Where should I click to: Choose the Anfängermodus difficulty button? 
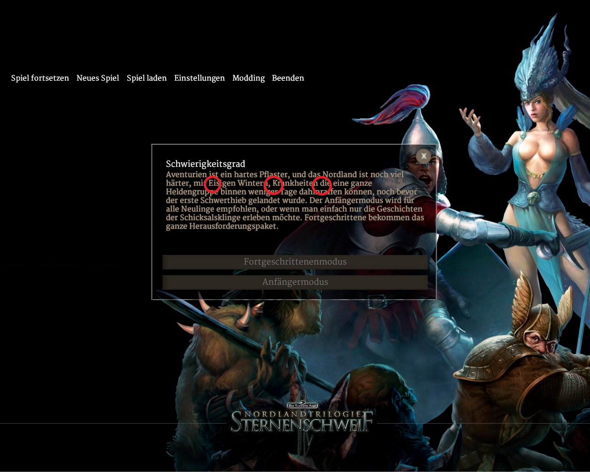295,282
